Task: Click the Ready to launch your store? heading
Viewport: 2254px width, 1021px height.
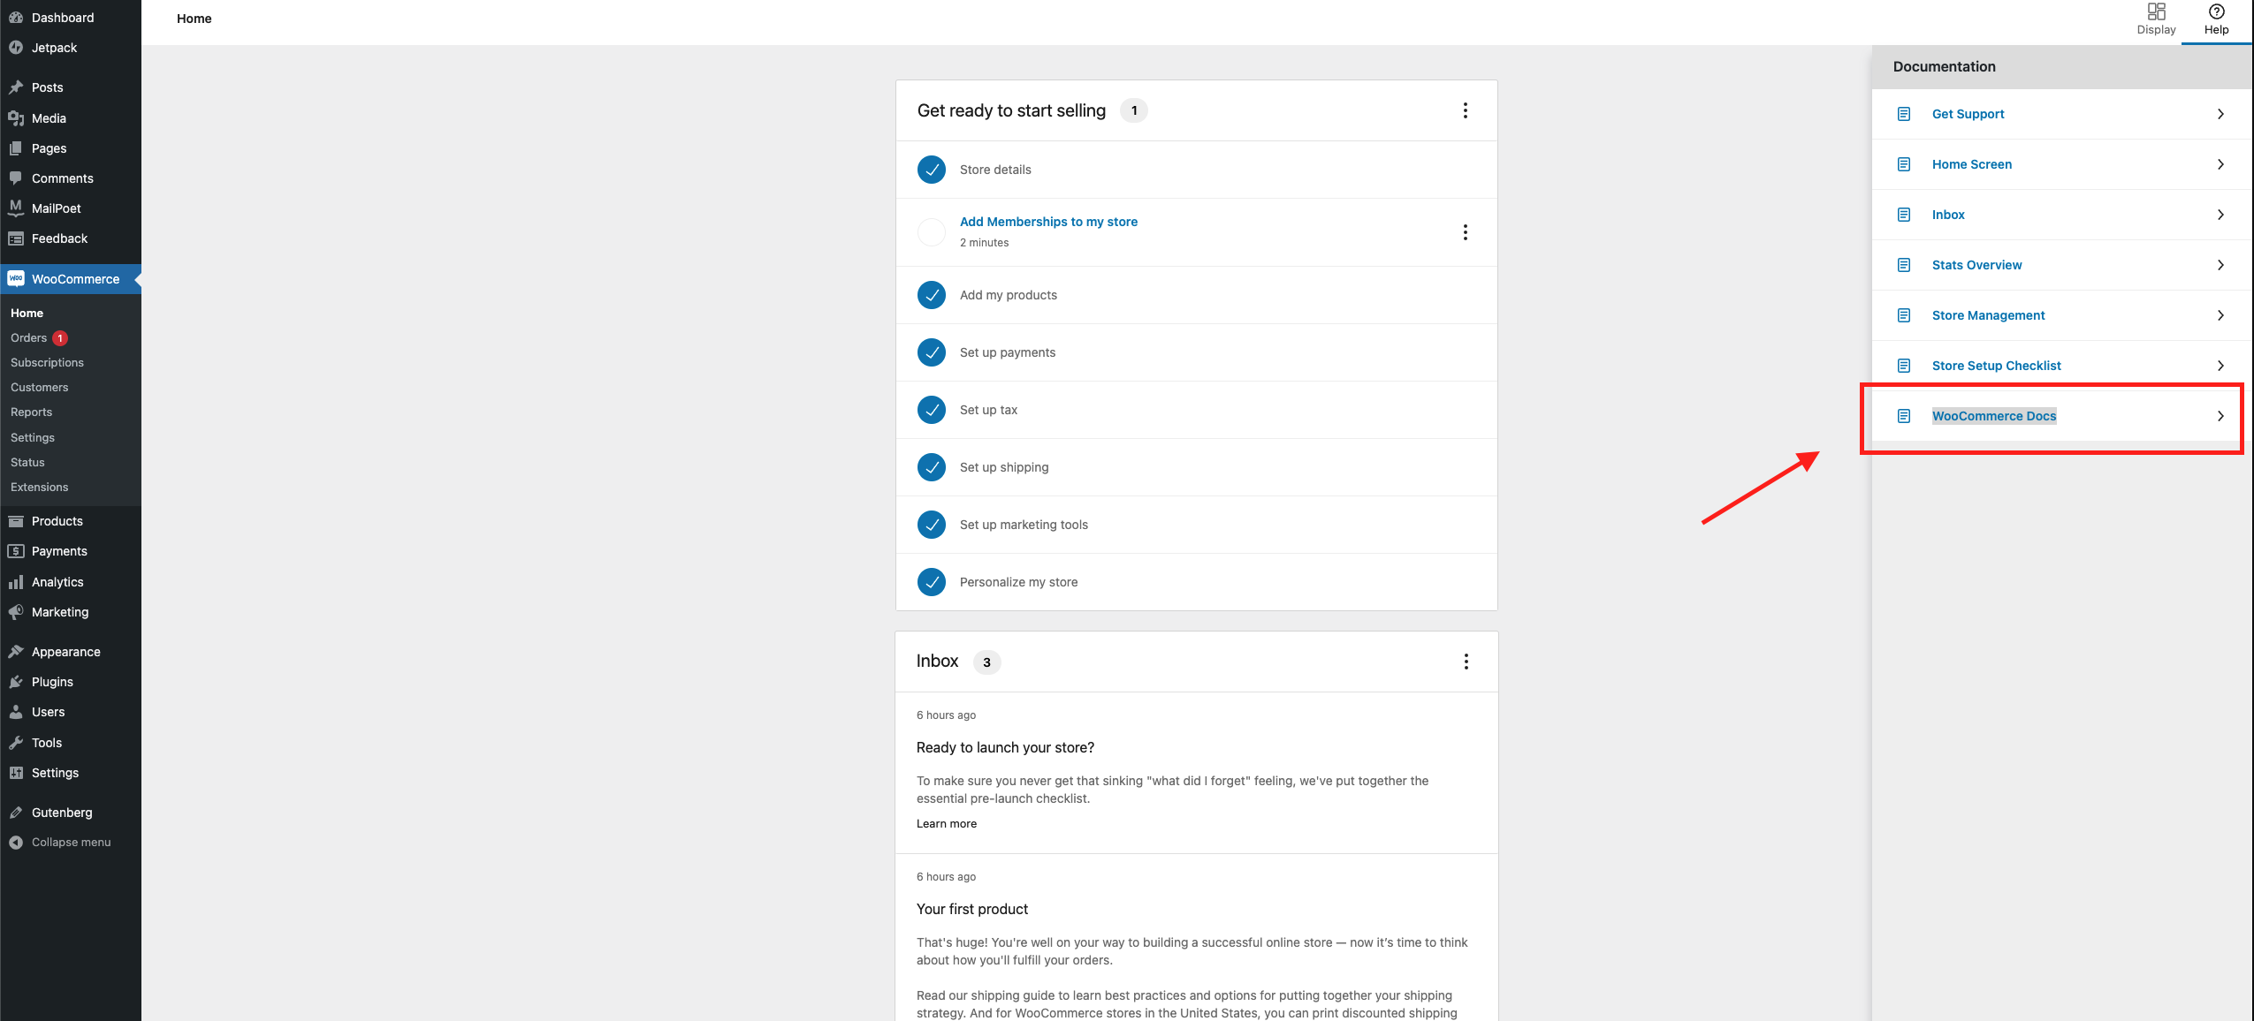Action: coord(1005,748)
